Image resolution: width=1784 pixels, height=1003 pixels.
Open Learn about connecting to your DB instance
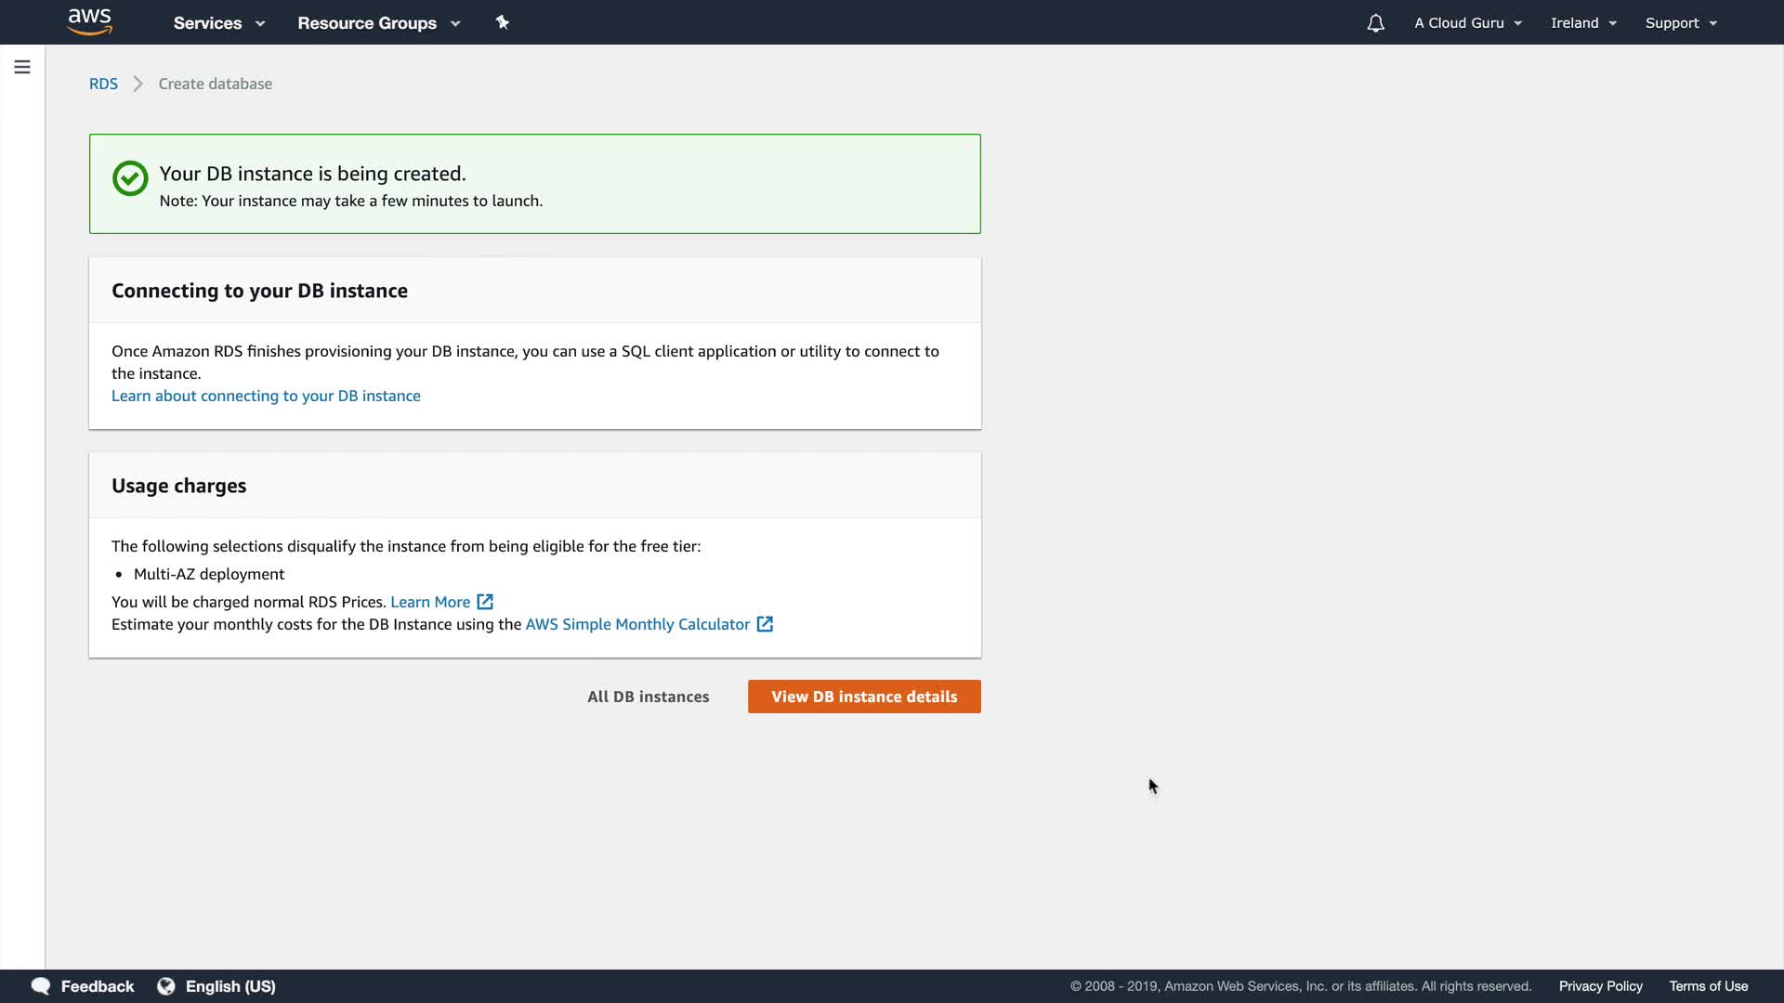pyautogui.click(x=266, y=396)
